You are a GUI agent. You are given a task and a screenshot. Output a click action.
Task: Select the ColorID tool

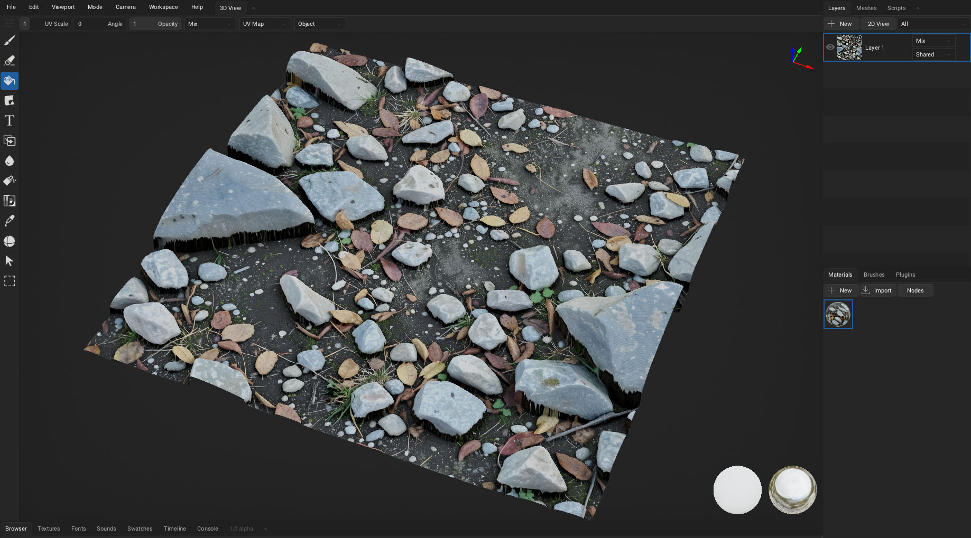coord(10,201)
